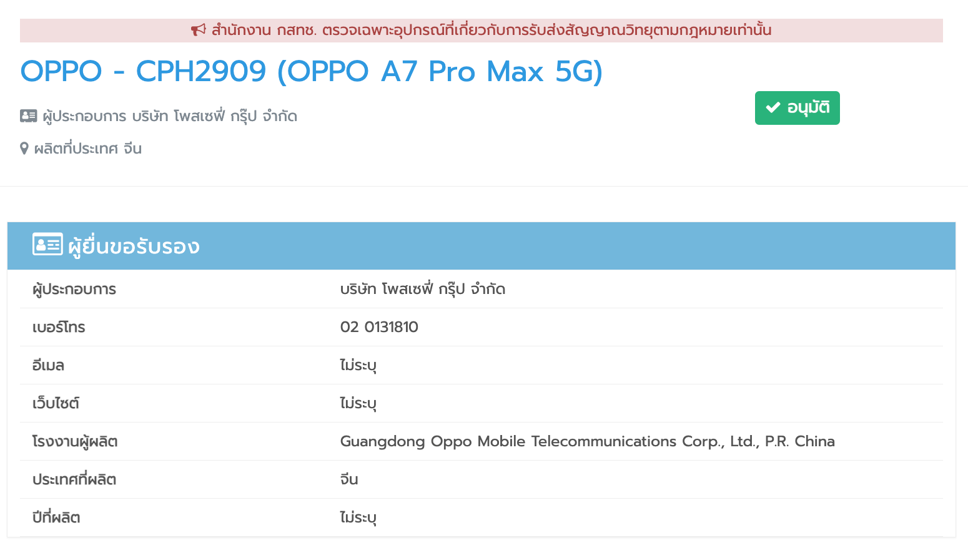Click the ผู้ยื่นขอรับรอง section header
The height and width of the screenshot is (548, 968).
pos(482,246)
